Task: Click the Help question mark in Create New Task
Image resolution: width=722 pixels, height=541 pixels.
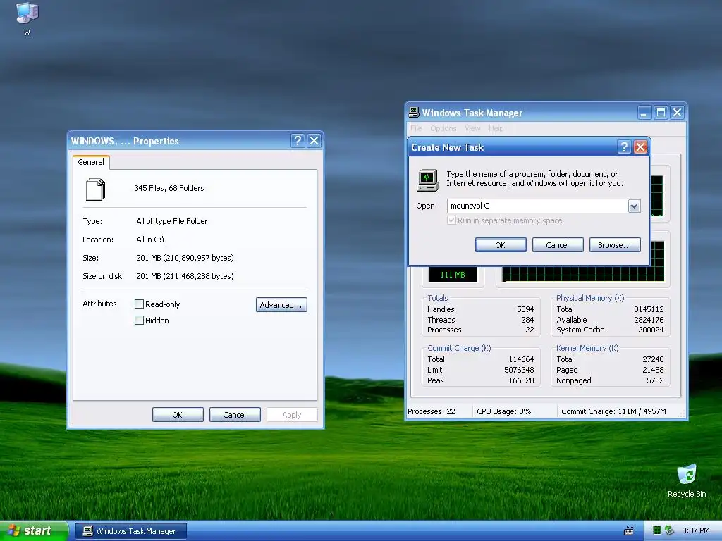Action: [624, 147]
